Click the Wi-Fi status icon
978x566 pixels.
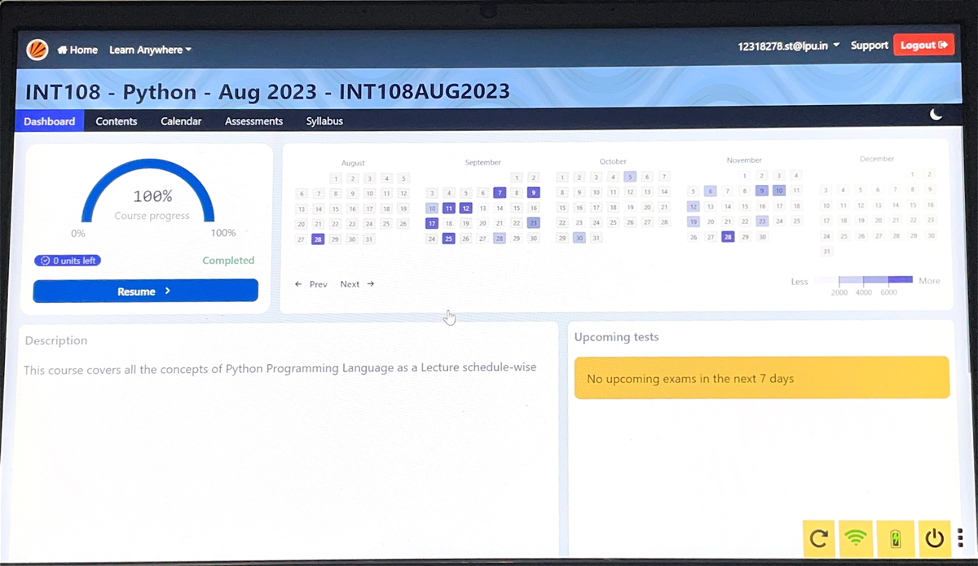856,538
